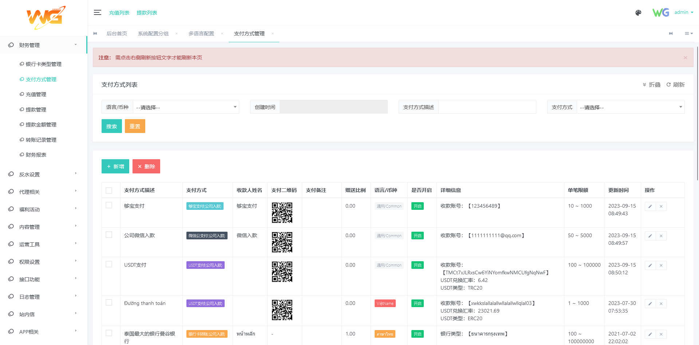Screen dimensions: 699x345
Task: Click the 刷新 refresh icon button
Action: (675, 85)
